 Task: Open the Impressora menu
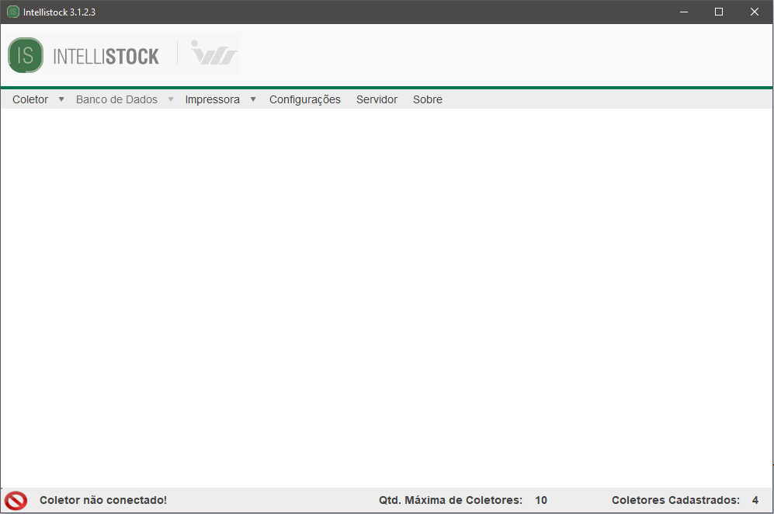[212, 99]
